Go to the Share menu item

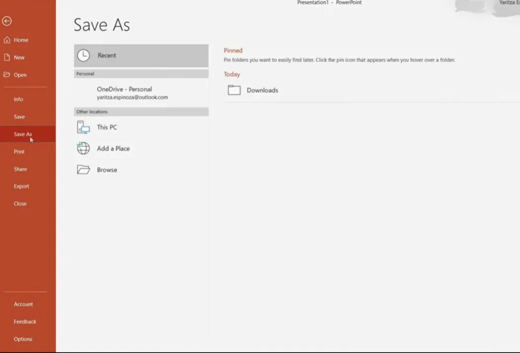pos(20,169)
